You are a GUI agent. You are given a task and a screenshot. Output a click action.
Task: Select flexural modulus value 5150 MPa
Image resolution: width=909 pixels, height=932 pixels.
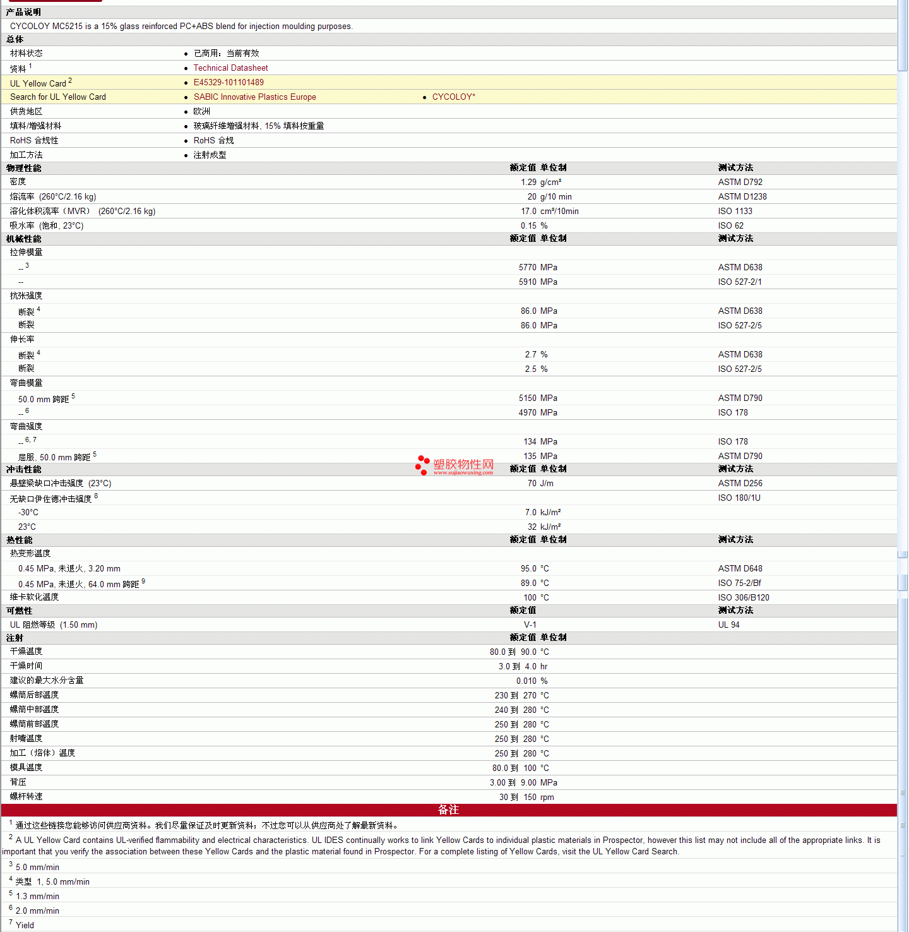pyautogui.click(x=538, y=398)
